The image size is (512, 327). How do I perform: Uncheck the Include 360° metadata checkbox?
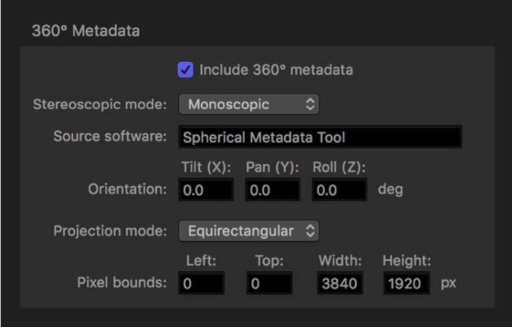(185, 70)
